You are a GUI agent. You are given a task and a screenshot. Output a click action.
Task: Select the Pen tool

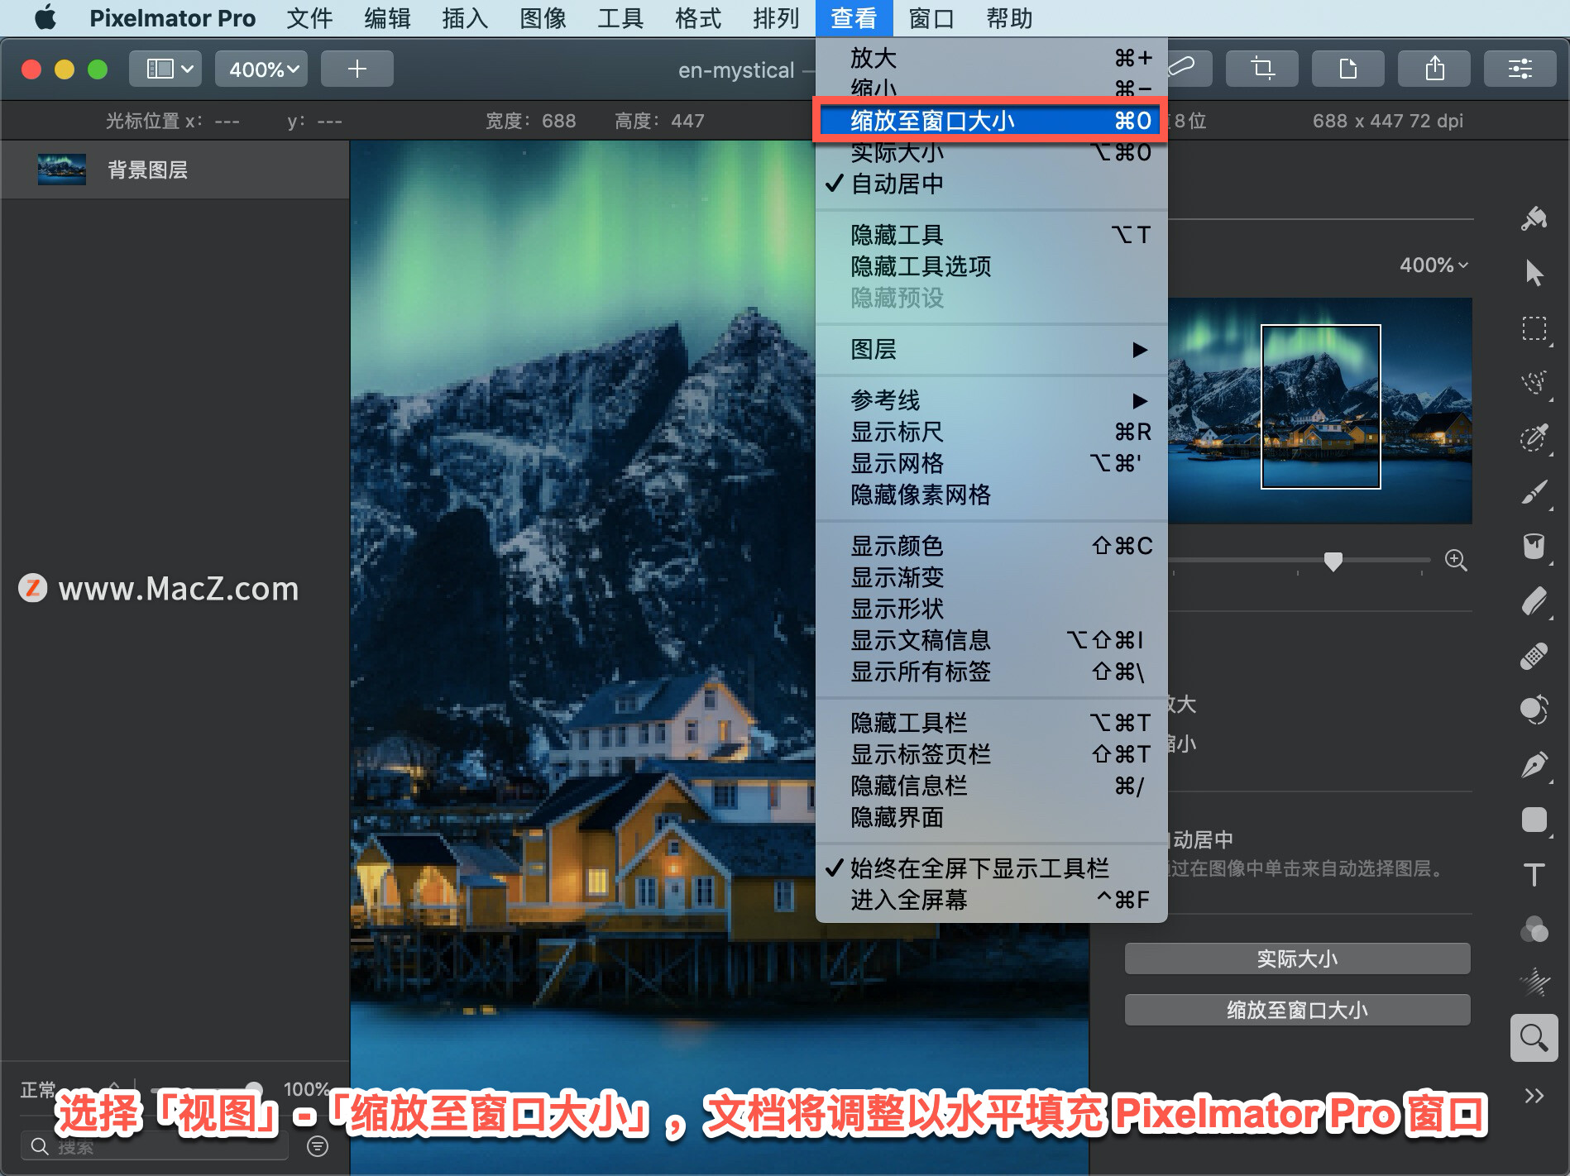pos(1534,765)
